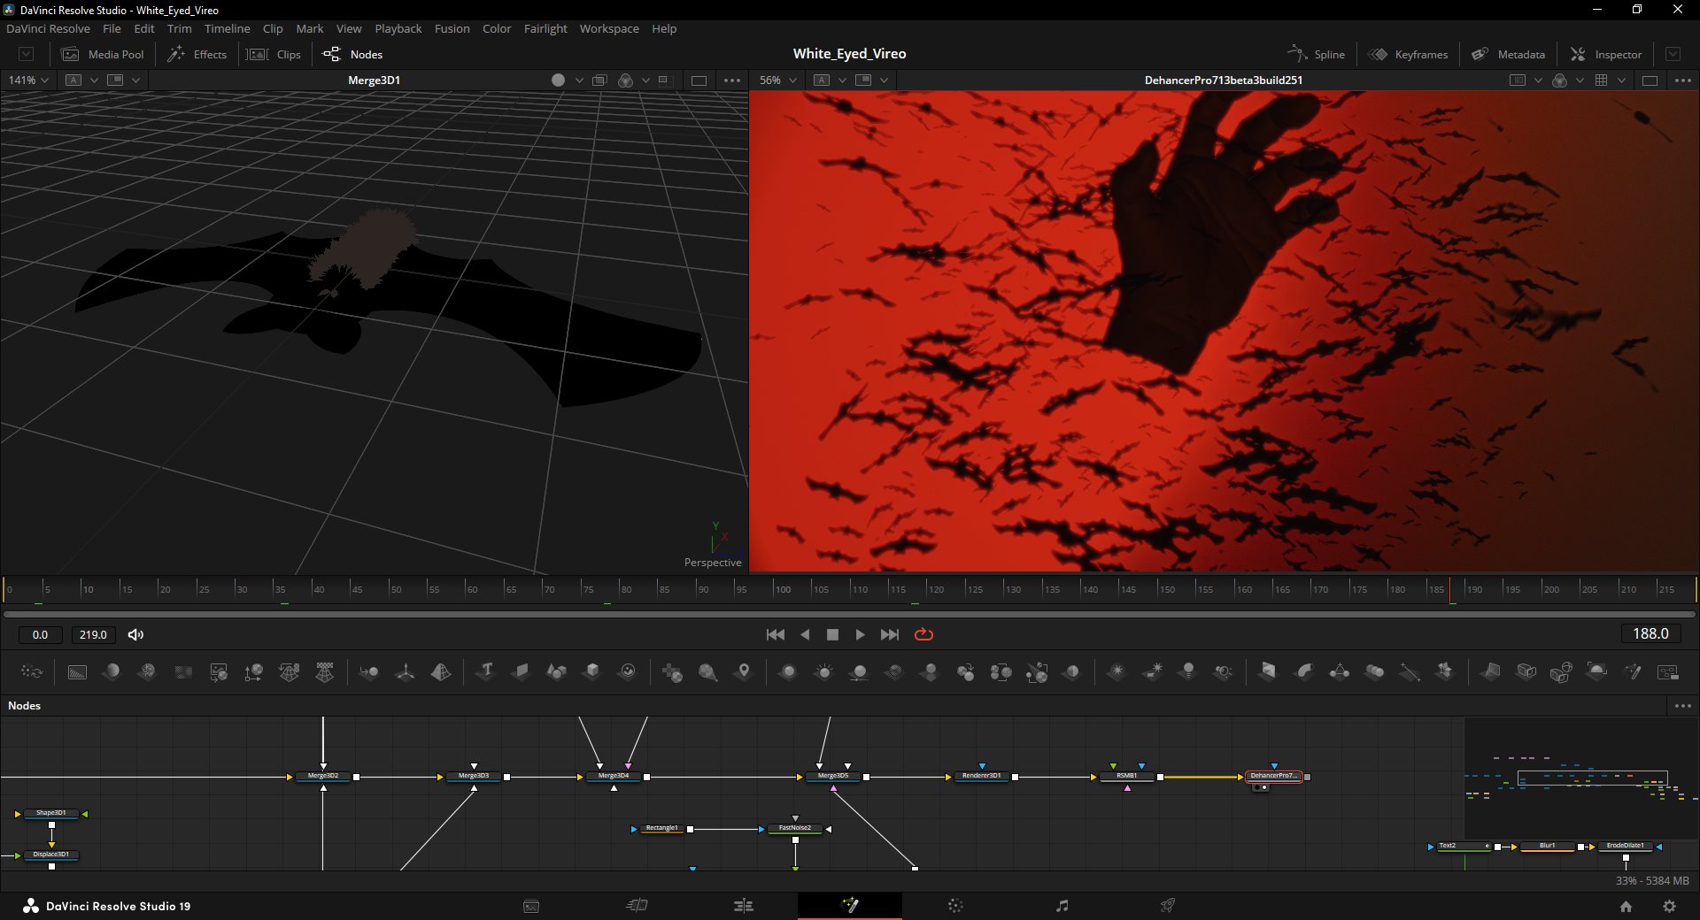Image resolution: width=1700 pixels, height=920 pixels.
Task: Open the Timeline menu
Action: point(227,28)
